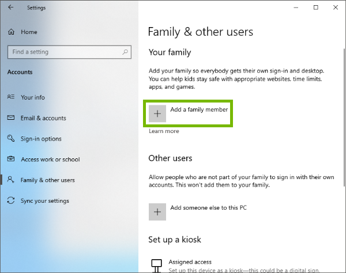
Task: Click the Email & accounts envelope icon
Action: 11,117
